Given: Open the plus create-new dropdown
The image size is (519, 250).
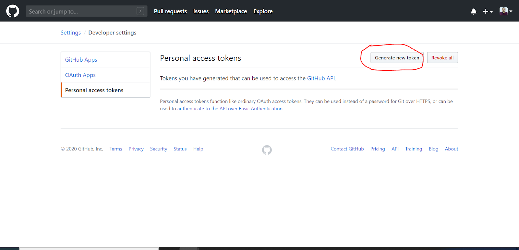Looking at the screenshot, I should pyautogui.click(x=488, y=11).
